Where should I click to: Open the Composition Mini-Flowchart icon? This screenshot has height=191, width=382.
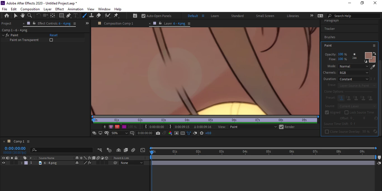point(100,150)
